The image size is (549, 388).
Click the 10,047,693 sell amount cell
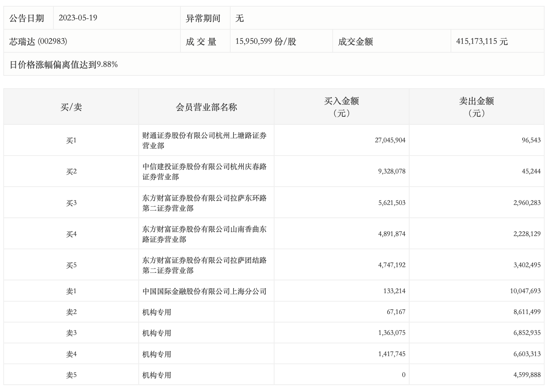[x=525, y=291]
